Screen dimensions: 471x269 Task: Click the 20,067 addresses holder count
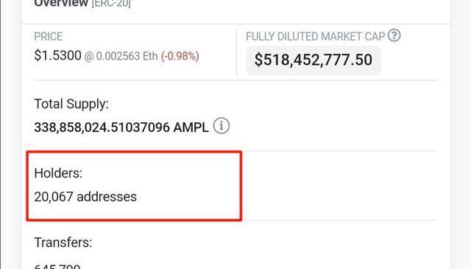pyautogui.click(x=85, y=197)
